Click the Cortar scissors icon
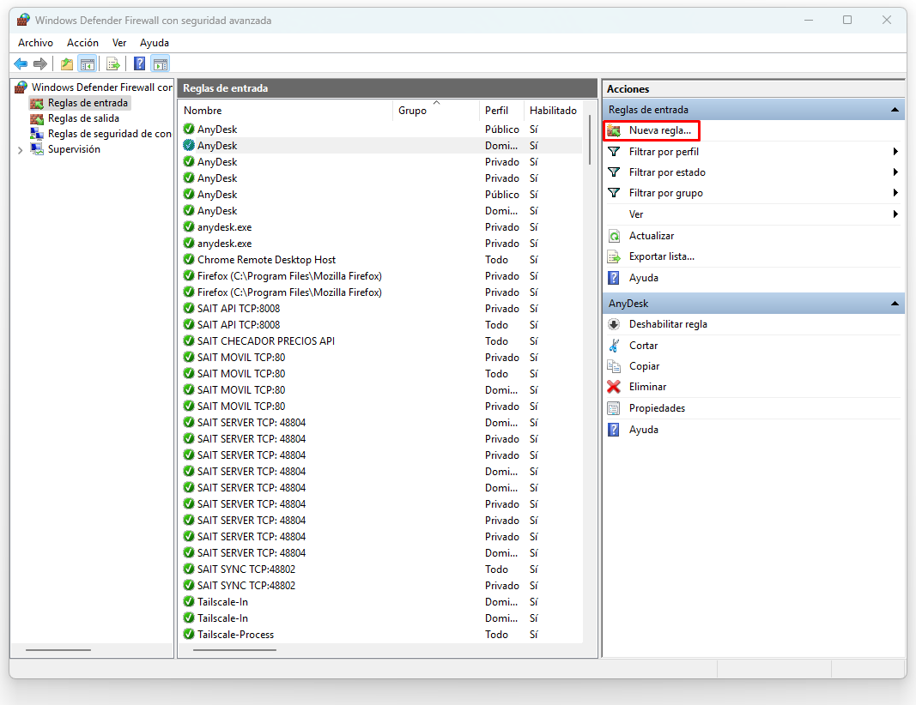The width and height of the screenshot is (916, 705). pos(614,346)
